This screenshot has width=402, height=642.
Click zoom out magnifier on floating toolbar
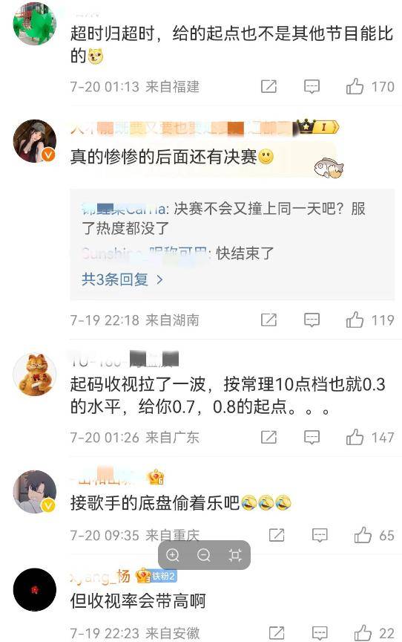(204, 555)
